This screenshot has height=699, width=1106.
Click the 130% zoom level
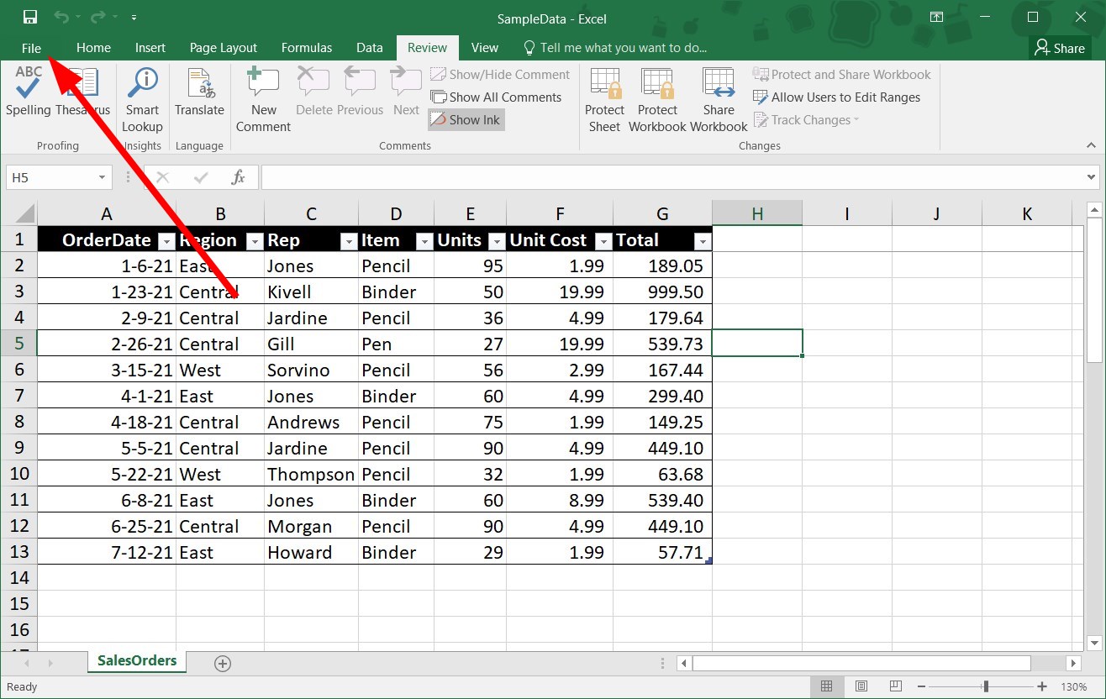click(1074, 686)
